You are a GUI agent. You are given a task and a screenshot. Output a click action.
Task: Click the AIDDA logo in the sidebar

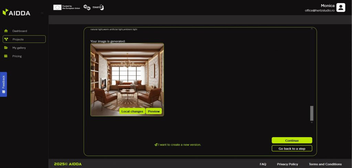(16, 13)
